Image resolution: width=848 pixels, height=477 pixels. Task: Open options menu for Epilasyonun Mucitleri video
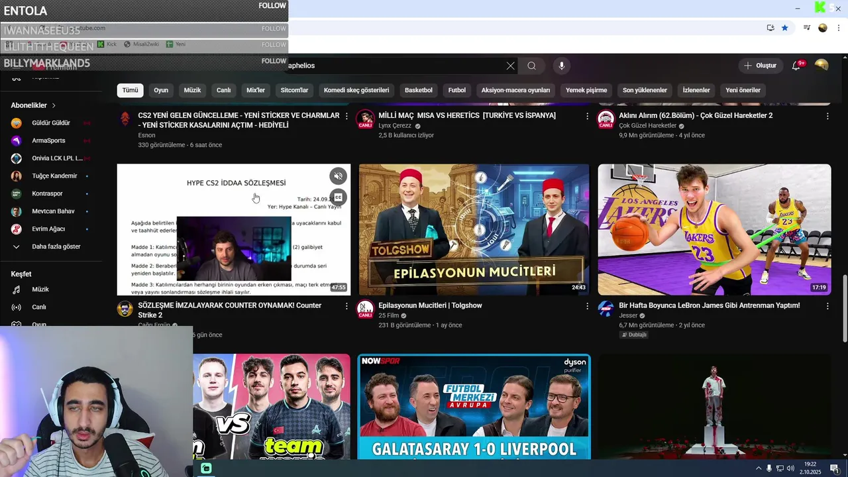pyautogui.click(x=587, y=306)
